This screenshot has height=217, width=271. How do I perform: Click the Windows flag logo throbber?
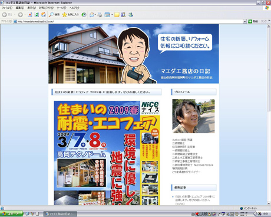point(267,8)
